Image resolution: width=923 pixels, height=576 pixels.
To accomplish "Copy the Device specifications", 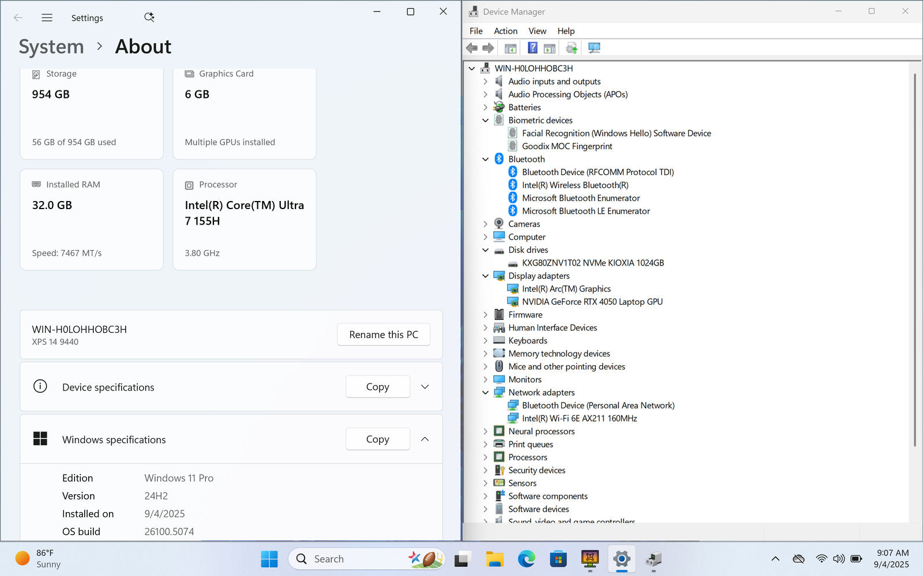I will 378,387.
